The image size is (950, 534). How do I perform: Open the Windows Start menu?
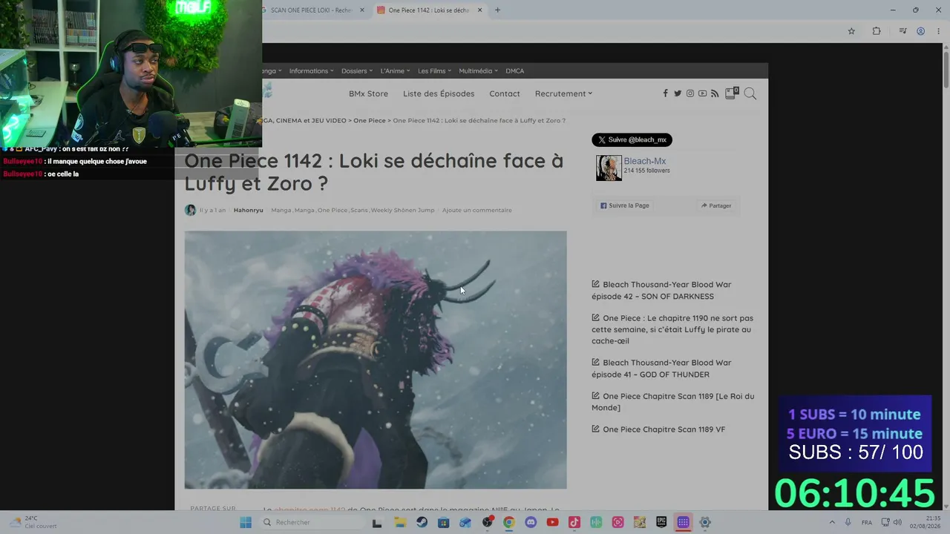click(x=246, y=522)
